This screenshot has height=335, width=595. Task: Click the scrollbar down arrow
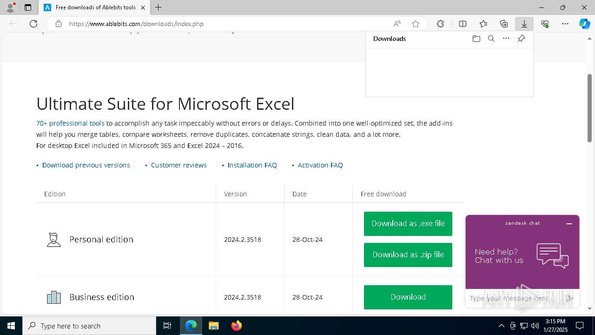click(x=590, y=308)
